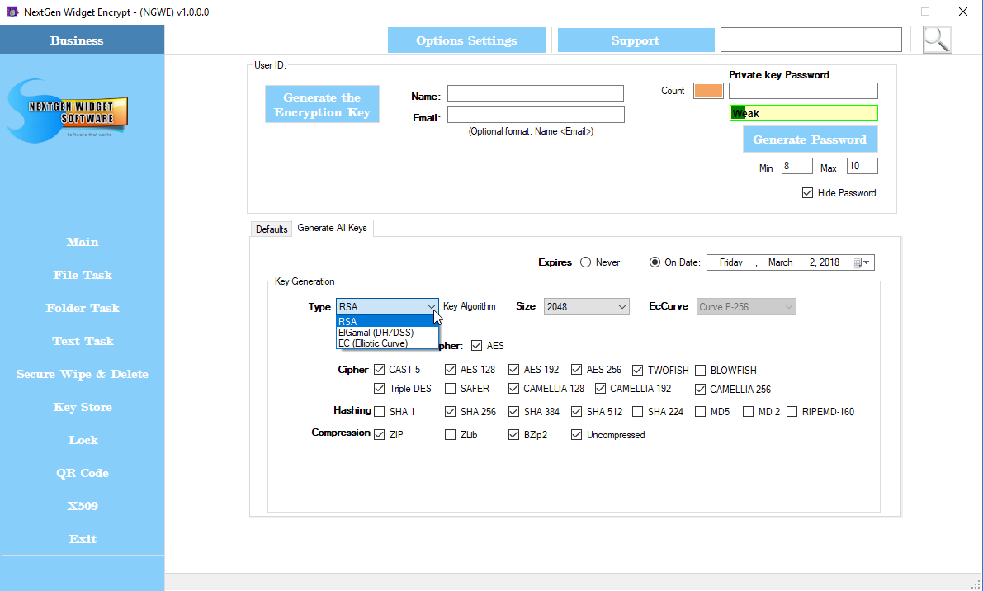Image resolution: width=983 pixels, height=591 pixels.
Task: Enable MD5 hashing
Action: pyautogui.click(x=700, y=412)
